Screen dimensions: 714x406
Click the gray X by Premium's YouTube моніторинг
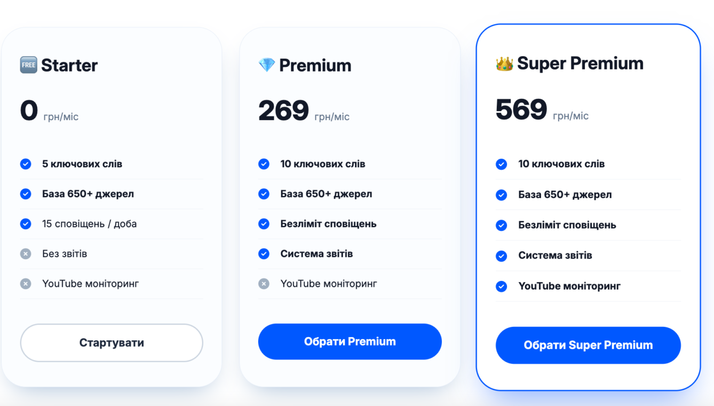(264, 284)
